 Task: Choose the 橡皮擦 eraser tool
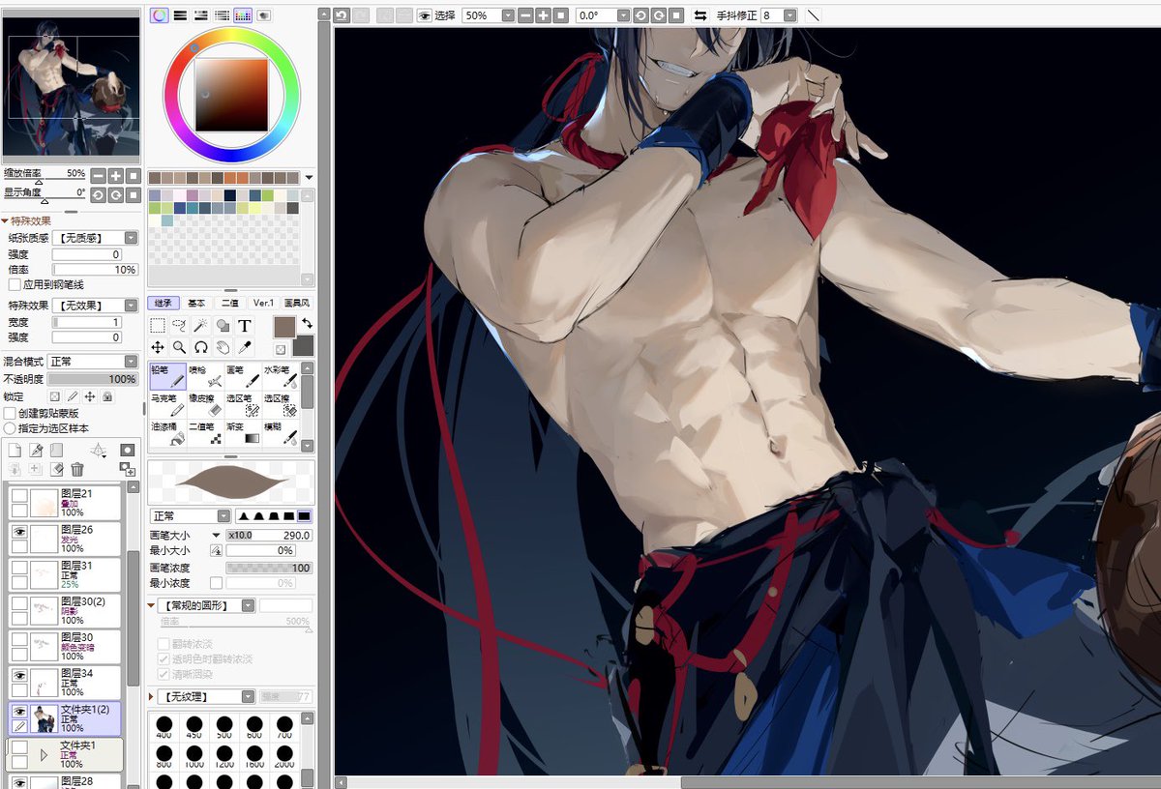(205, 404)
